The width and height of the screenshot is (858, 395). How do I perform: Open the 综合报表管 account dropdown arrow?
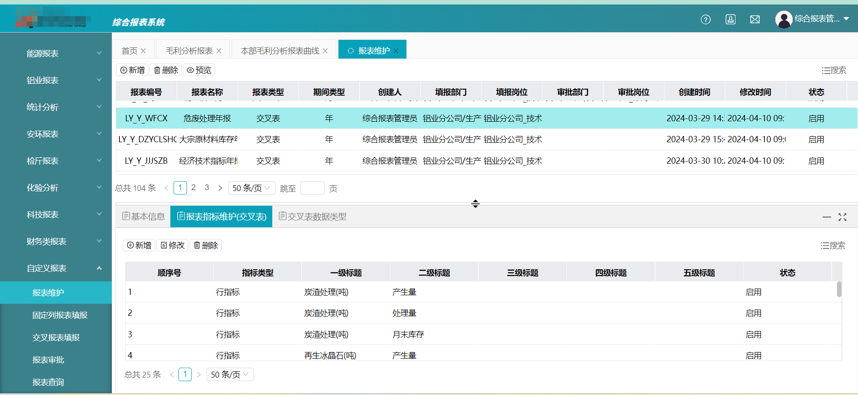(846, 19)
